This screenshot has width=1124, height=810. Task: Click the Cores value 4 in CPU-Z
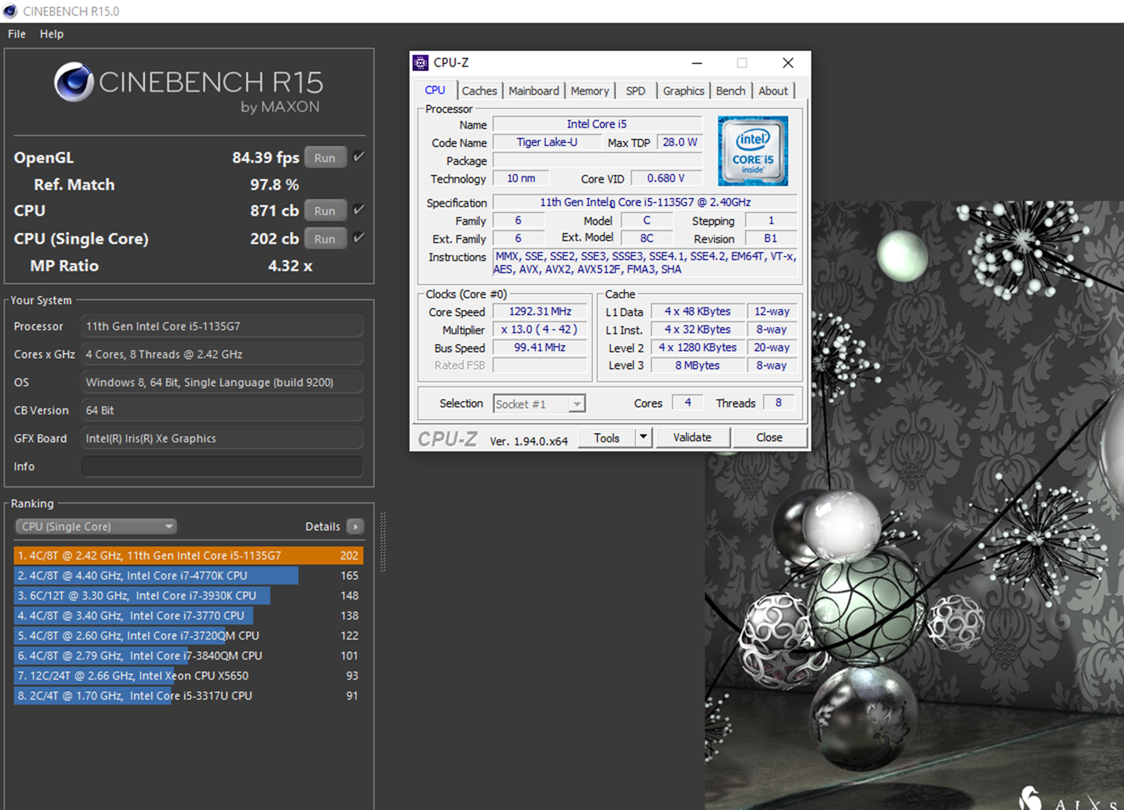[688, 403]
